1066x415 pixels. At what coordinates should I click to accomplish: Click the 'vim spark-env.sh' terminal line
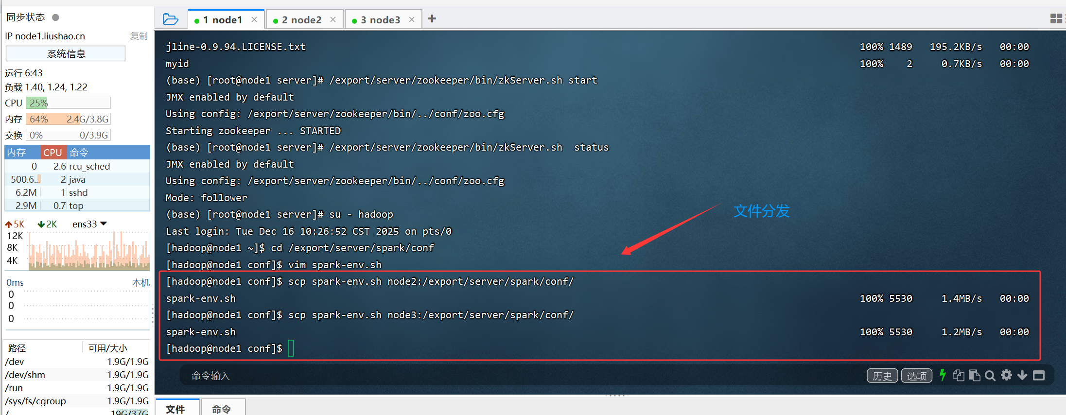(274, 265)
